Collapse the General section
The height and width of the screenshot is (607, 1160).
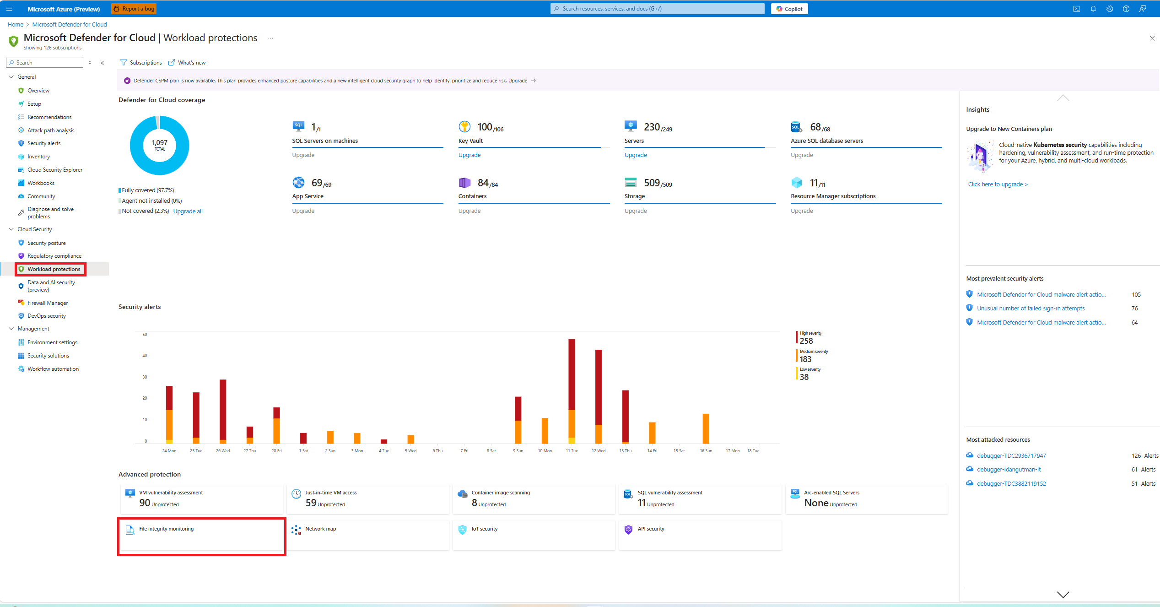[11, 77]
